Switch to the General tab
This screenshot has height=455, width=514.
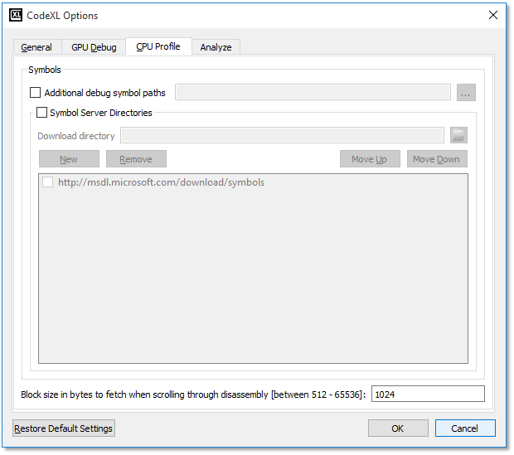pos(36,47)
